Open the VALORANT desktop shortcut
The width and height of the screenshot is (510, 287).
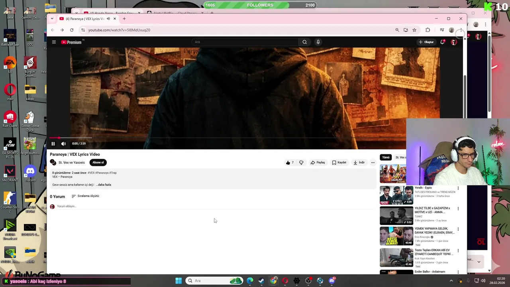[10, 173]
